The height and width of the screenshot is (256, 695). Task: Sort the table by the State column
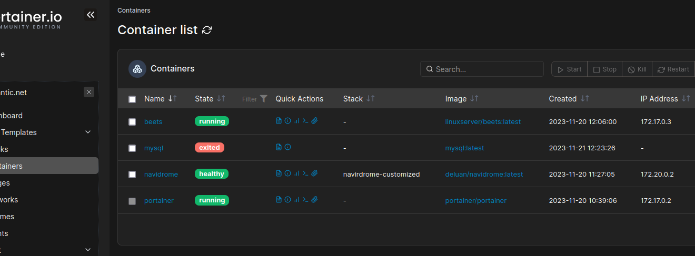coord(210,99)
